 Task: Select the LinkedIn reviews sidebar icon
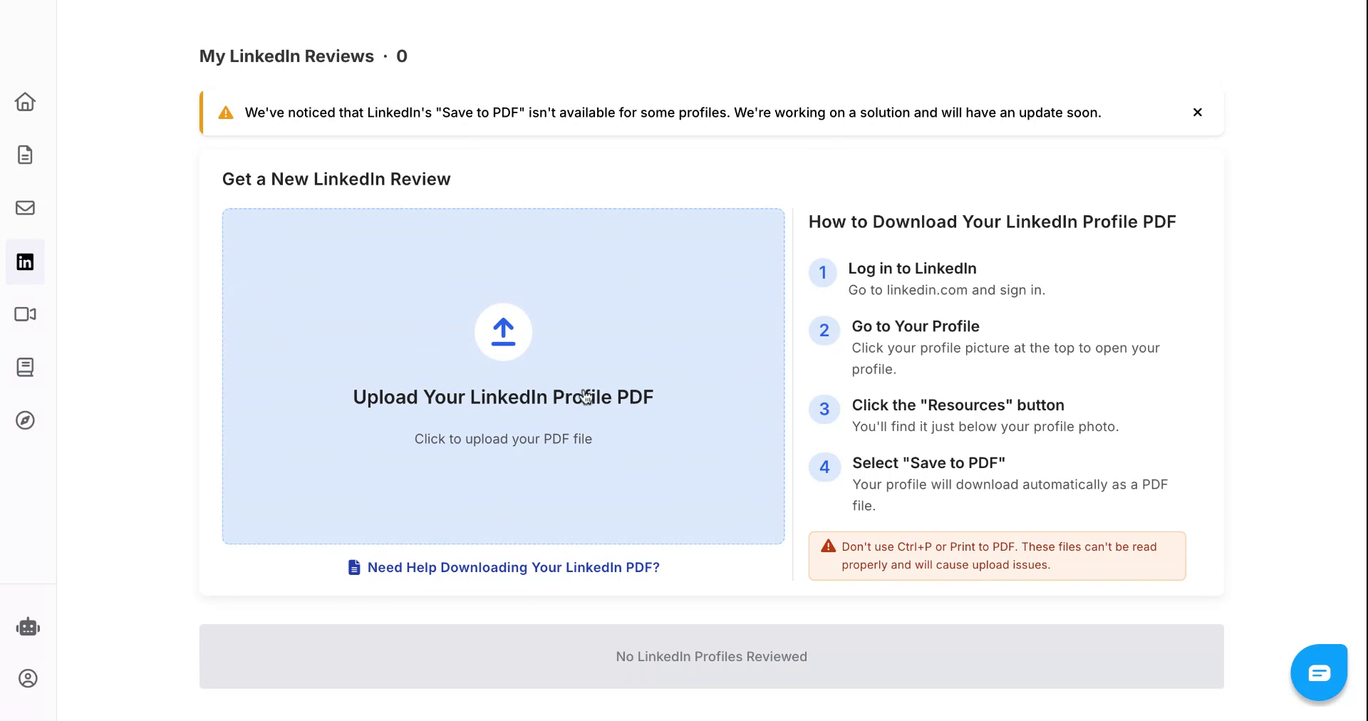25,261
